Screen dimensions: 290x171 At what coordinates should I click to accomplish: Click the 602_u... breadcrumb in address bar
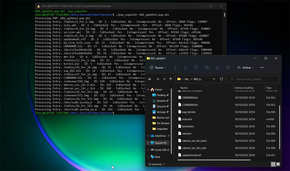[198, 79]
